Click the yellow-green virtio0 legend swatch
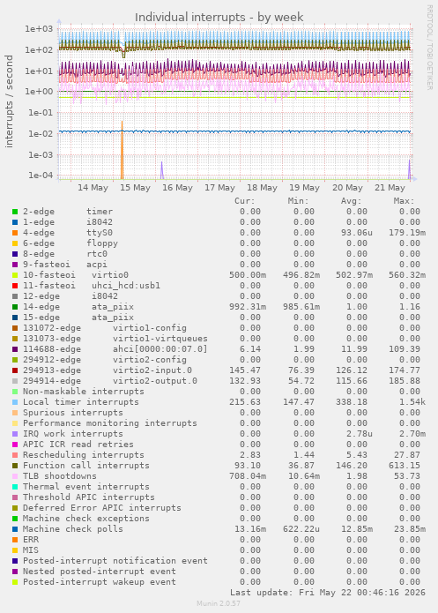438x613 pixels. 15,275
